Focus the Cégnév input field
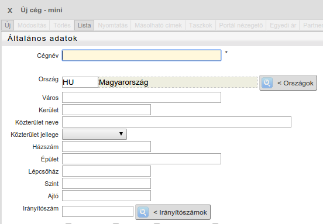This screenshot has width=323, height=224. pos(142,55)
